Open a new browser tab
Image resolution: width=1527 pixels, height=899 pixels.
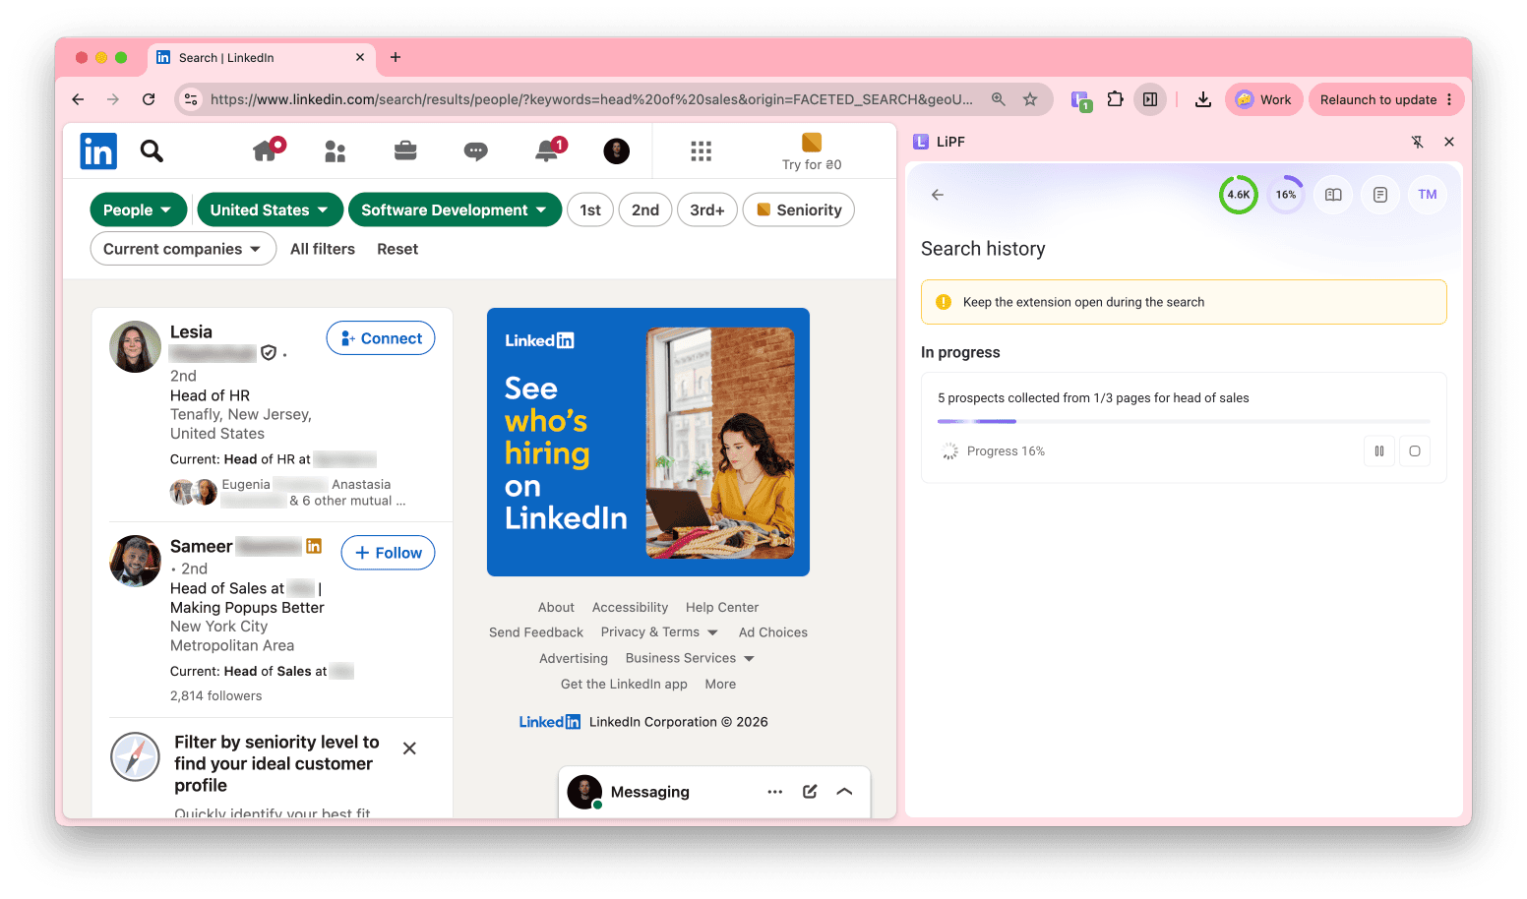pyautogui.click(x=396, y=57)
